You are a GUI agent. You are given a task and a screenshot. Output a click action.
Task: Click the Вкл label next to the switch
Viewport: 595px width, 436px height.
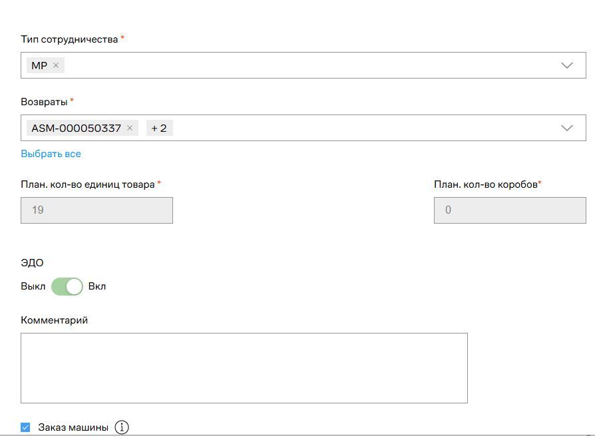97,286
